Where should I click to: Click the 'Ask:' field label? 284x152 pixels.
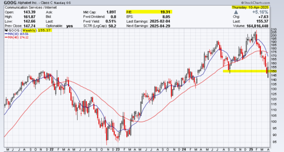tap(49, 12)
